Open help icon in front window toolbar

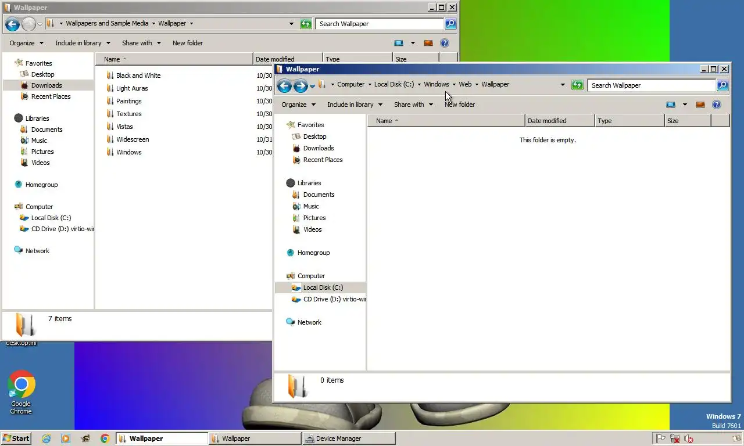coord(717,105)
